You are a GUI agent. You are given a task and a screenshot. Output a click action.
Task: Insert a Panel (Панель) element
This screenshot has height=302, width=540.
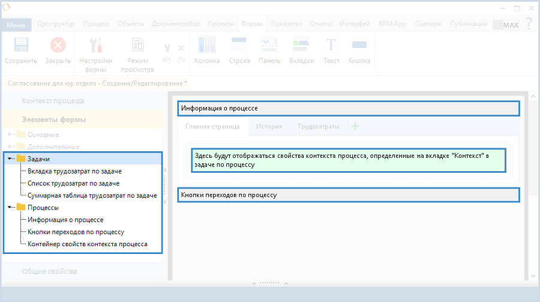[x=269, y=46]
